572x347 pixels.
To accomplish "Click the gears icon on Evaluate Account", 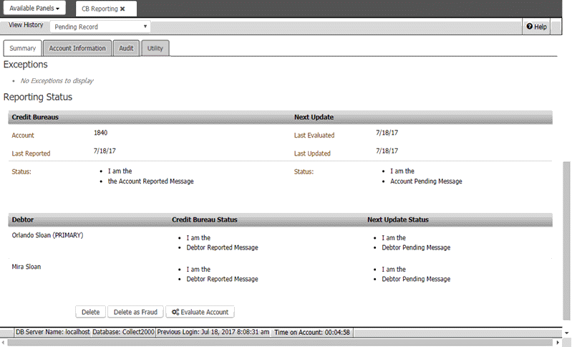I will click(174, 312).
